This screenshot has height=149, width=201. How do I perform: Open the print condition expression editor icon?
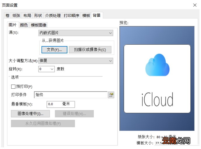111,95
